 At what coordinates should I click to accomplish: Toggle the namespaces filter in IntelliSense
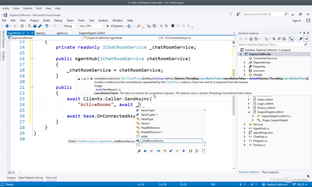[x=191, y=151]
